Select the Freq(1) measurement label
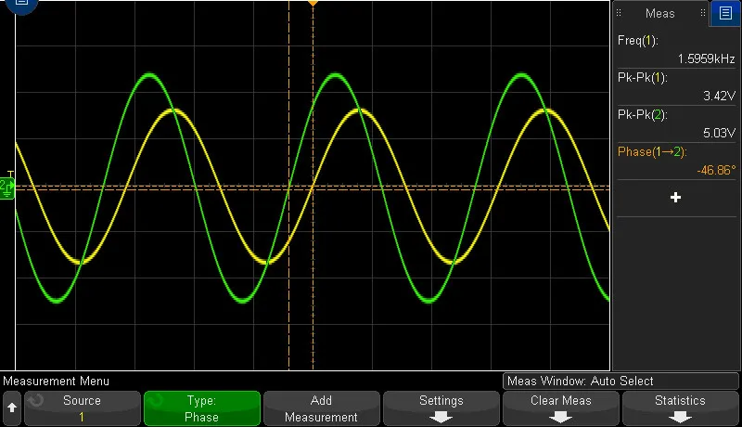This screenshot has width=742, height=427. 638,41
